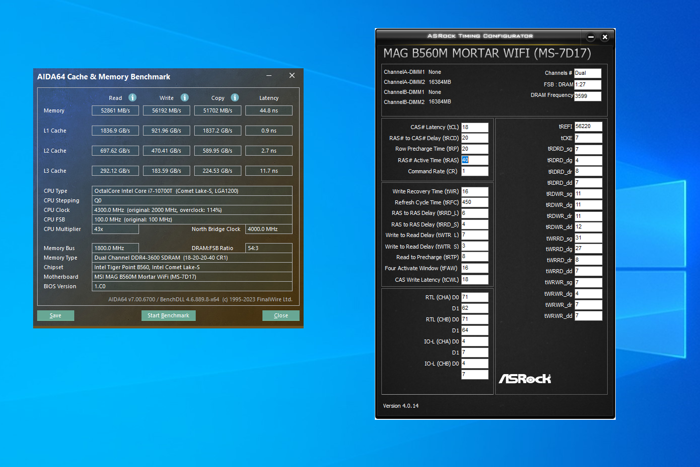Click the 'ChannelA-DIMM2' label text
This screenshot has width=700, height=467.
[x=404, y=82]
